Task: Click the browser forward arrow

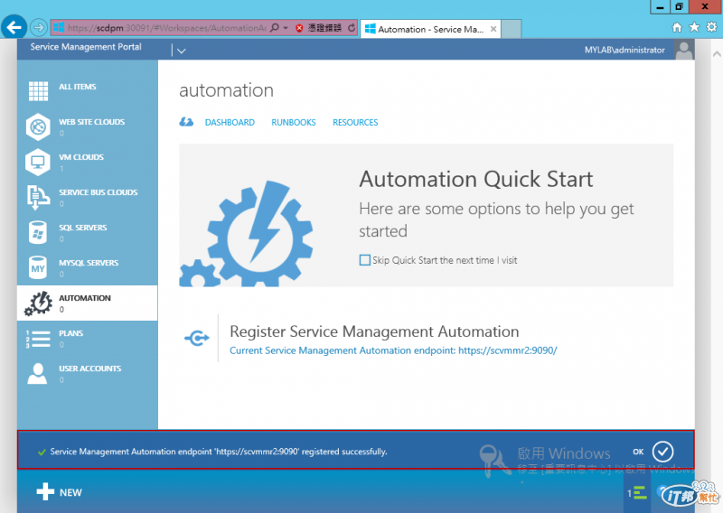Action: (x=39, y=28)
